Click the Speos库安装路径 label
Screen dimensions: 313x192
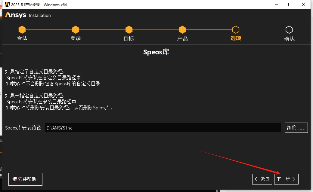(23, 128)
